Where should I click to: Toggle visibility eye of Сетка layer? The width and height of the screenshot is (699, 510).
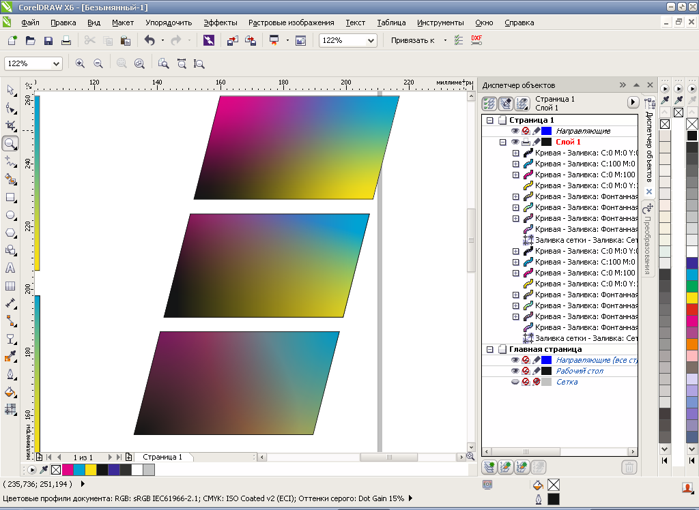pyautogui.click(x=515, y=382)
